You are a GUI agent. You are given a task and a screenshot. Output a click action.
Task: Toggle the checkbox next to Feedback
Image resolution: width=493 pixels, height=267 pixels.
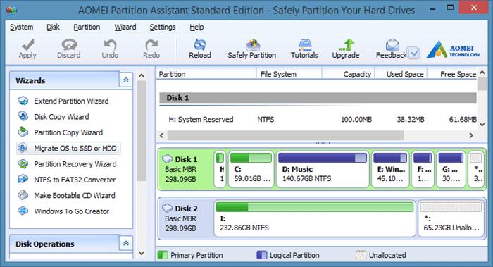[413, 53]
